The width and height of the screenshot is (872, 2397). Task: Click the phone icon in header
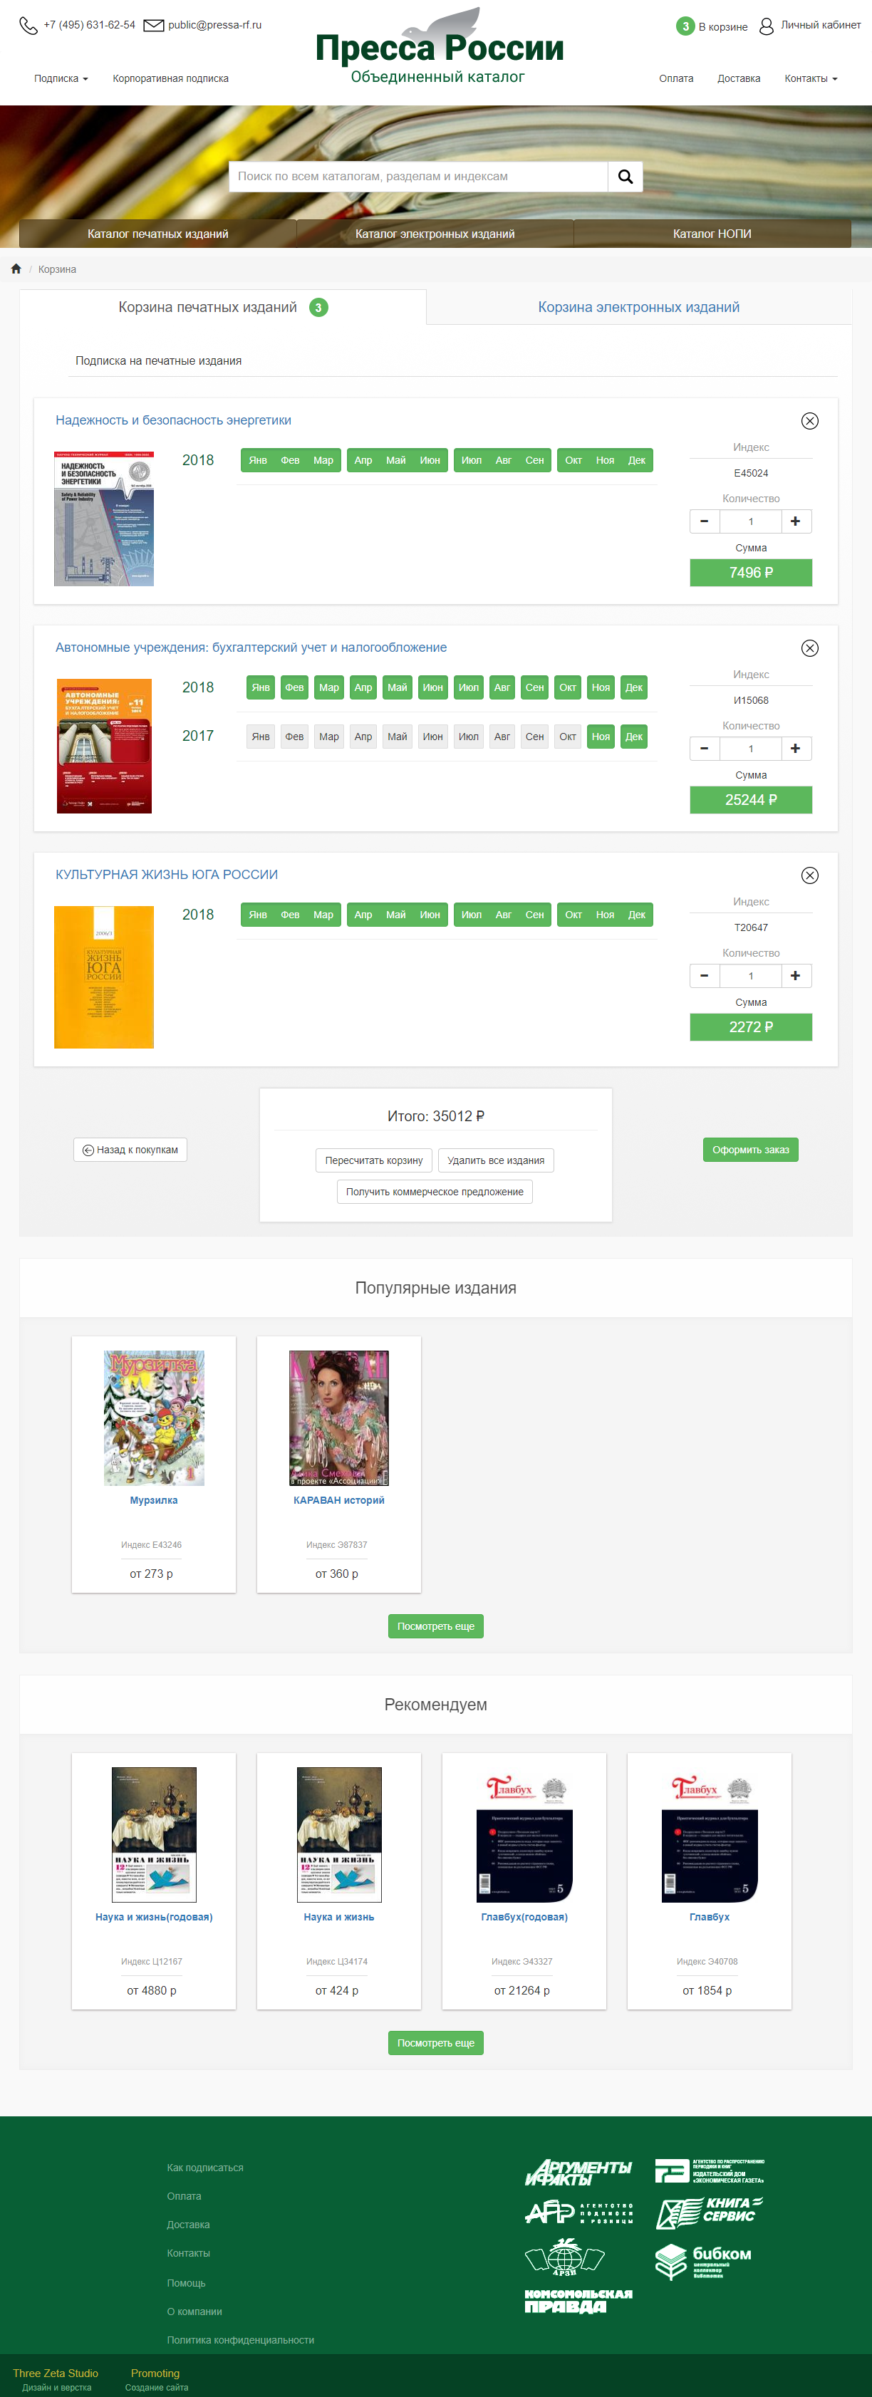point(28,25)
